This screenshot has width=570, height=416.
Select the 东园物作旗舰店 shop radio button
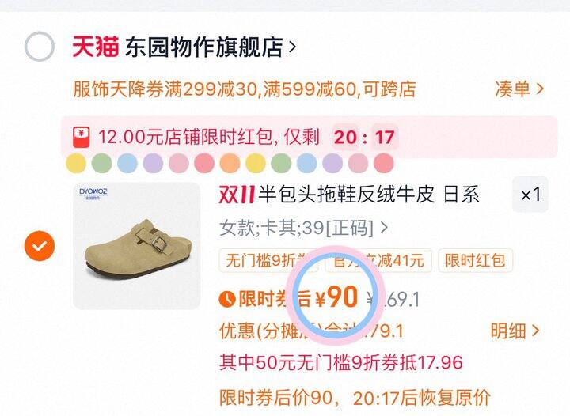pyautogui.click(x=40, y=47)
